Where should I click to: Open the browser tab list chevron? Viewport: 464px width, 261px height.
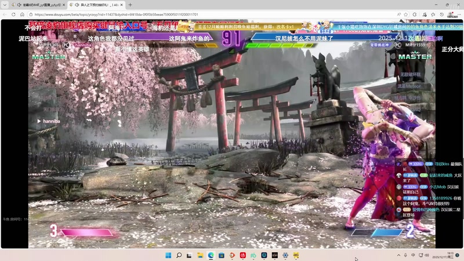coord(5,5)
